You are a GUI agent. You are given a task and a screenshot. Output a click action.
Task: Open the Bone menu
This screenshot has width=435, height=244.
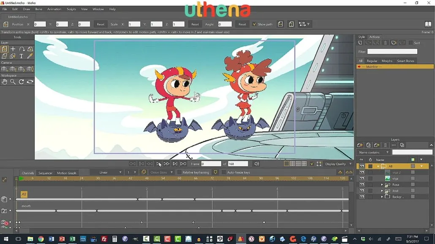tap(38, 9)
